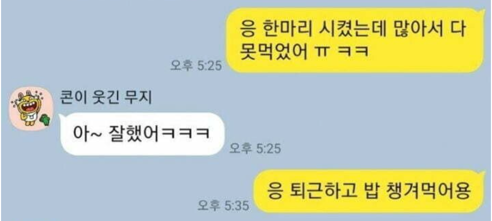Screen dimensions: 492x221
Task: Click the word 못먹었어 in the yellow bubble
Action: coord(271,51)
